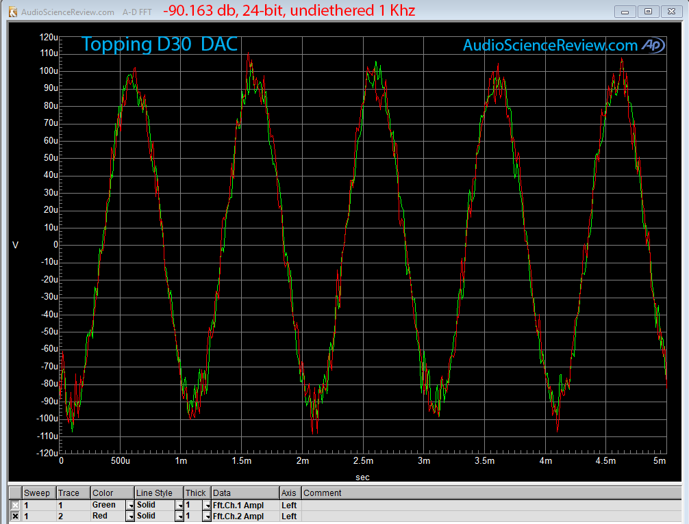Select the Fft.Ch.2 Ampl data cell

245,516
